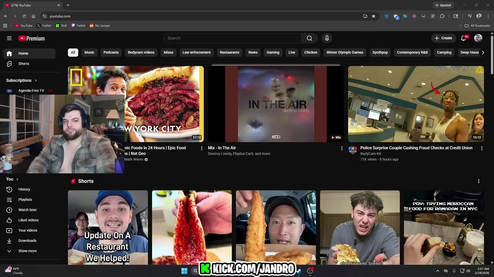Open the Chrome extensions puzzle icon

click(442, 16)
